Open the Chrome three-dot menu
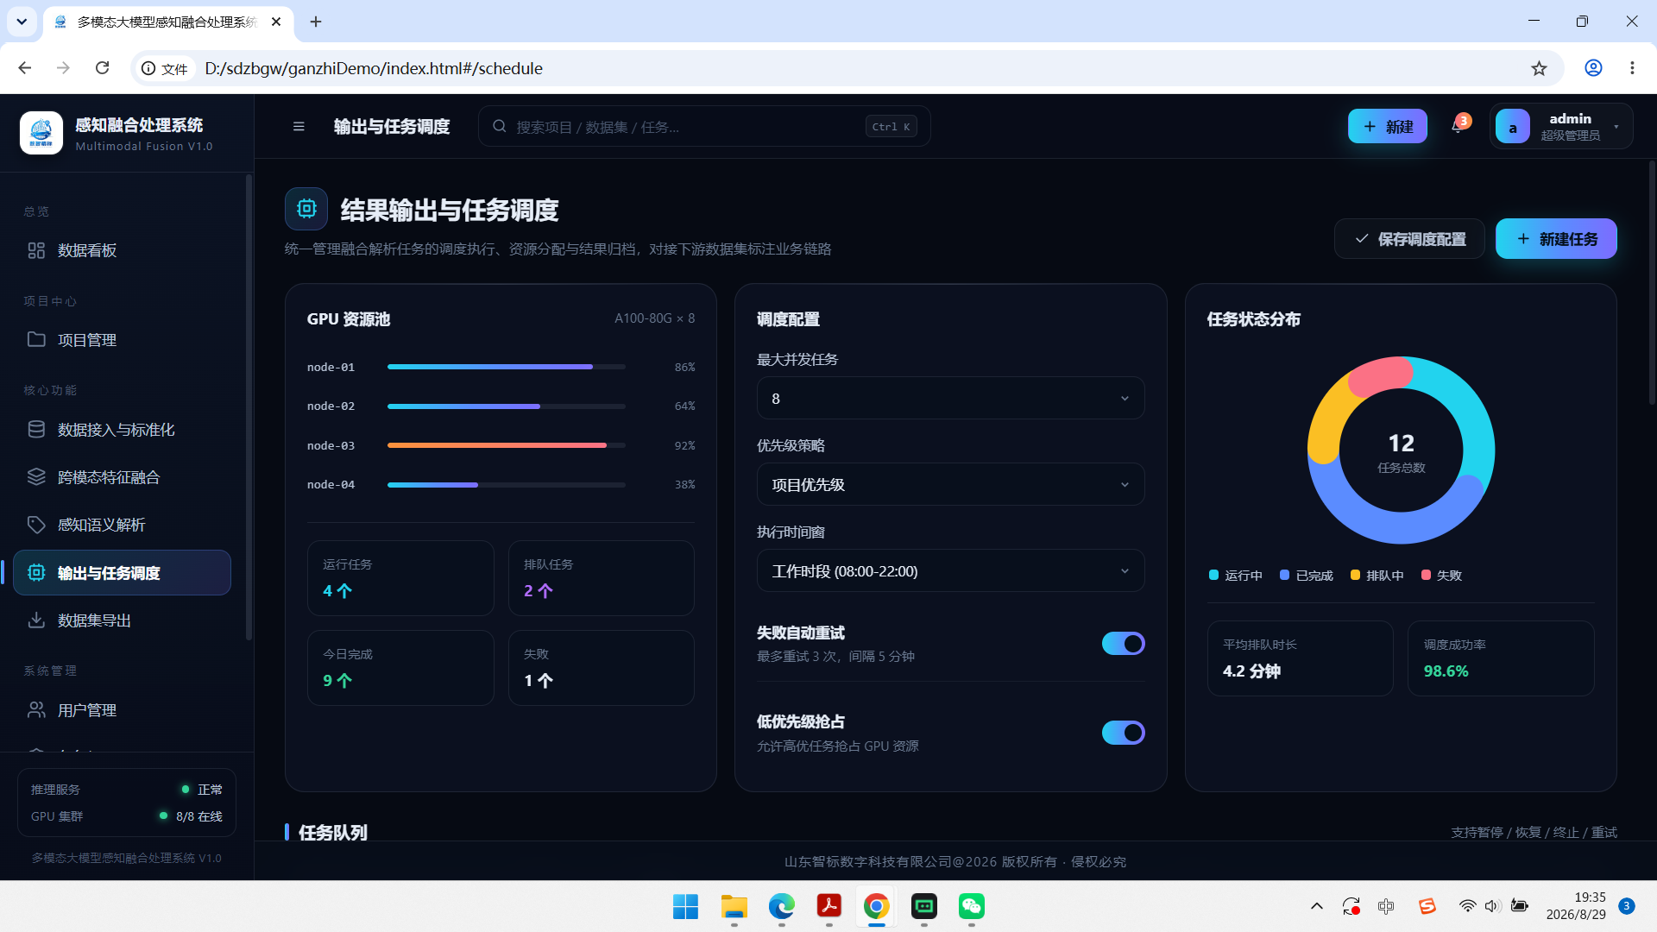The image size is (1657, 932). click(x=1632, y=68)
